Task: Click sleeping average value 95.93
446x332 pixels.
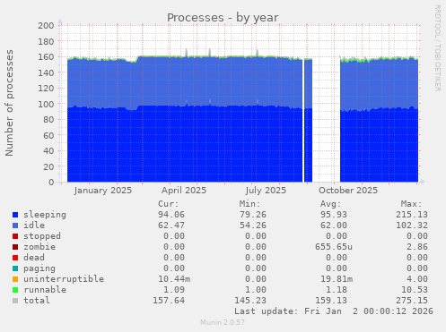Action: (x=334, y=215)
